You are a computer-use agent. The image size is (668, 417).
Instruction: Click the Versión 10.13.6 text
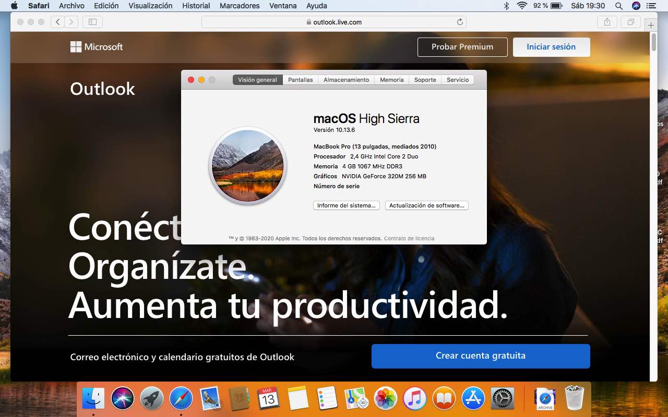coord(334,130)
